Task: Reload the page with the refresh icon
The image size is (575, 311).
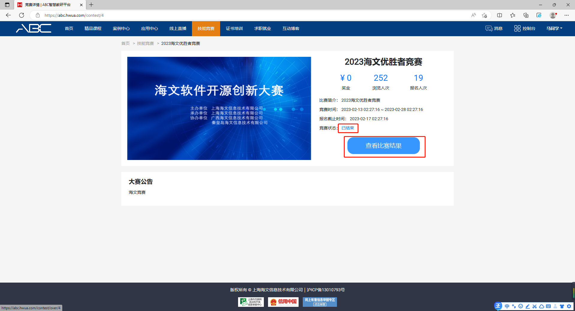Action: pyautogui.click(x=22, y=15)
